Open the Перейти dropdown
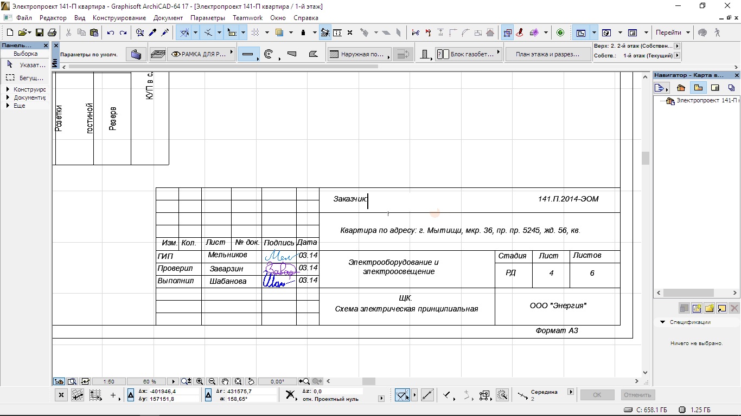This screenshot has width=741, height=416. [x=673, y=32]
